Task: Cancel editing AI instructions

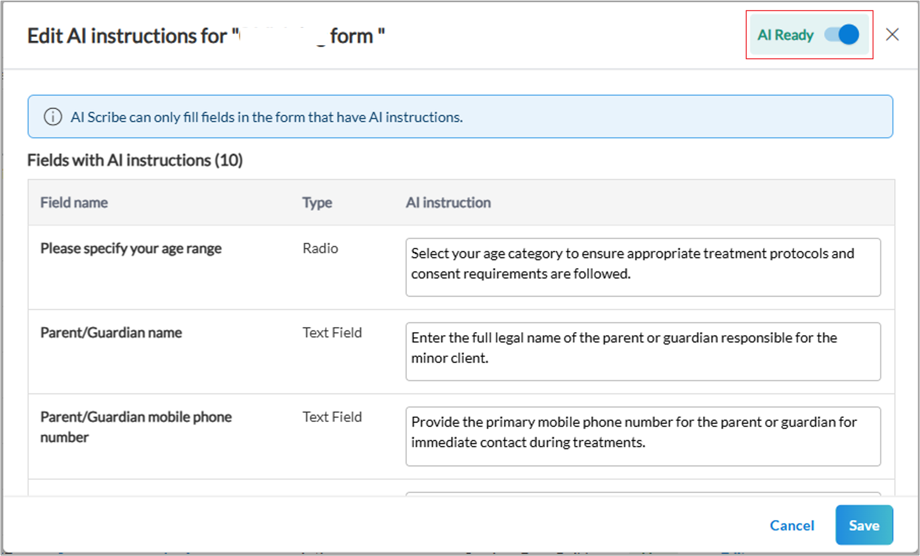Action: point(792,525)
